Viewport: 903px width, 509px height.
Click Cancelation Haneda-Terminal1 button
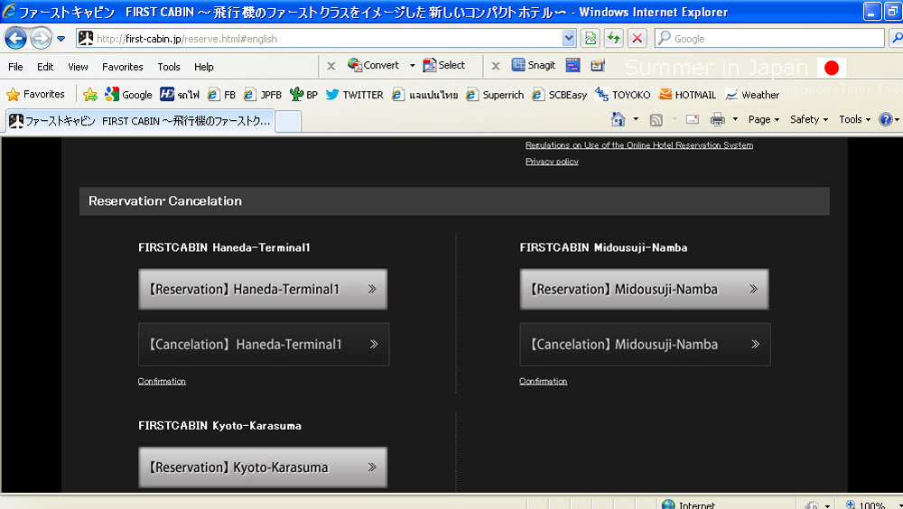pyautogui.click(x=264, y=345)
